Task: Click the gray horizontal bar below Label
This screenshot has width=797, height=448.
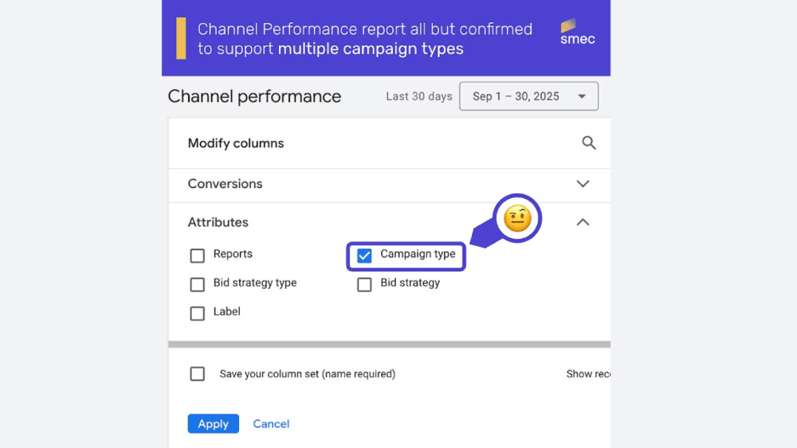Action: (x=389, y=345)
